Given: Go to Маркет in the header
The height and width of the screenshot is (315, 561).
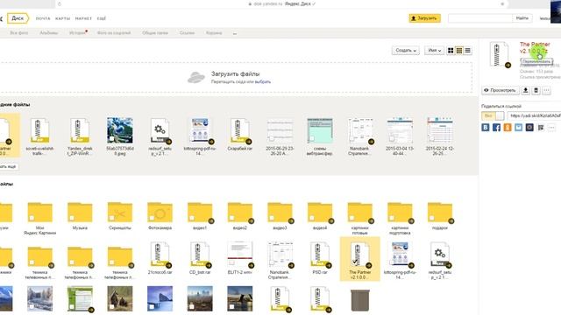Looking at the screenshot, I should 83,18.
